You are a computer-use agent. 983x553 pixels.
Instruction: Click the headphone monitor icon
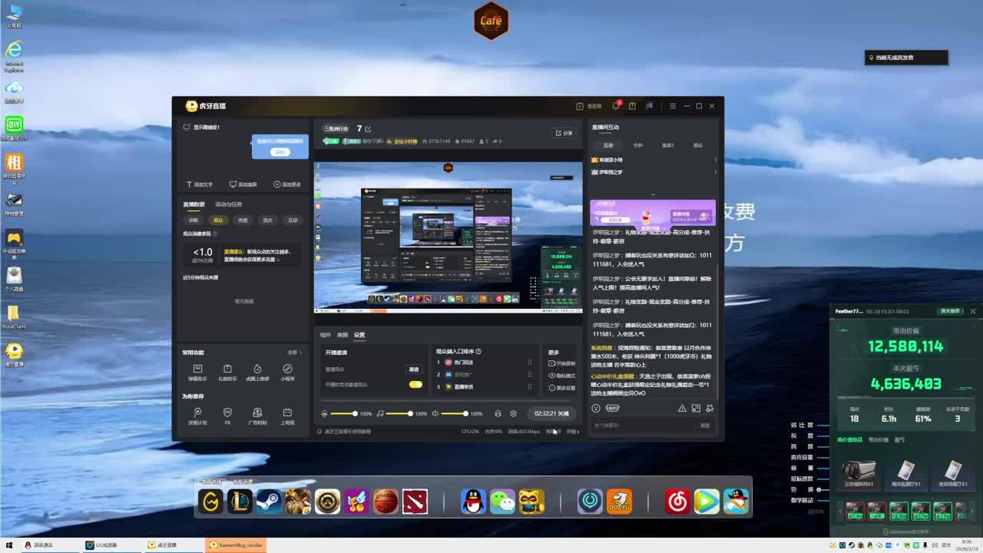(498, 414)
